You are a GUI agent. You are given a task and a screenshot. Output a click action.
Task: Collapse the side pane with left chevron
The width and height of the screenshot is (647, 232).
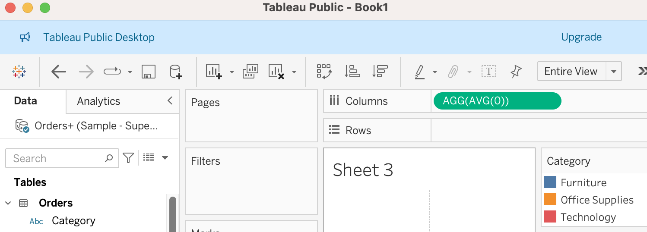click(x=170, y=101)
